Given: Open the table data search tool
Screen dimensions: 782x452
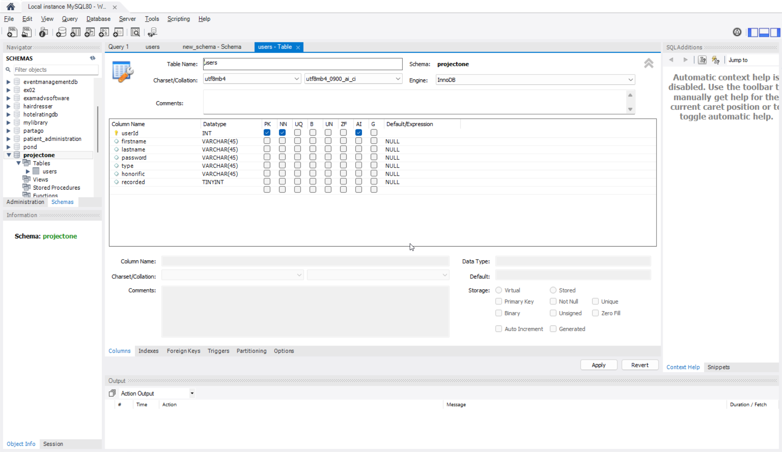Looking at the screenshot, I should pyautogui.click(x=135, y=32).
